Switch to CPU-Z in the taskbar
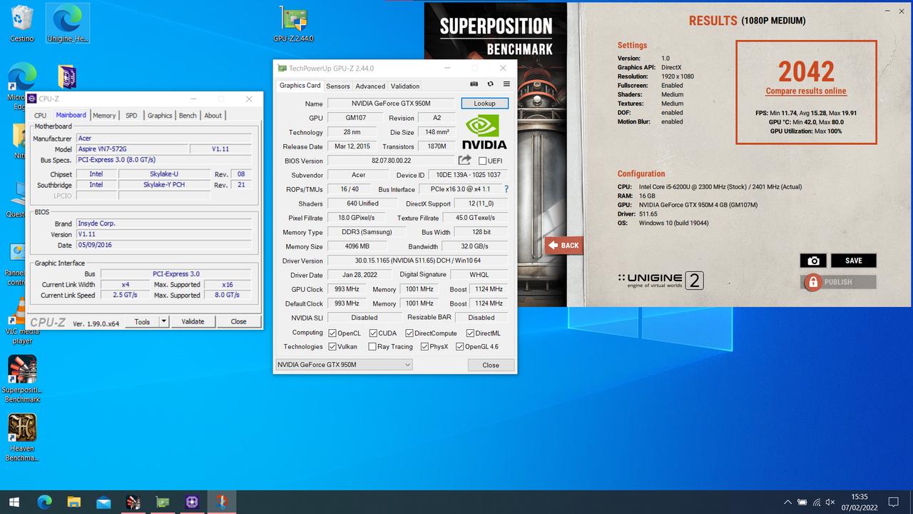This screenshot has height=514, width=913. [192, 502]
